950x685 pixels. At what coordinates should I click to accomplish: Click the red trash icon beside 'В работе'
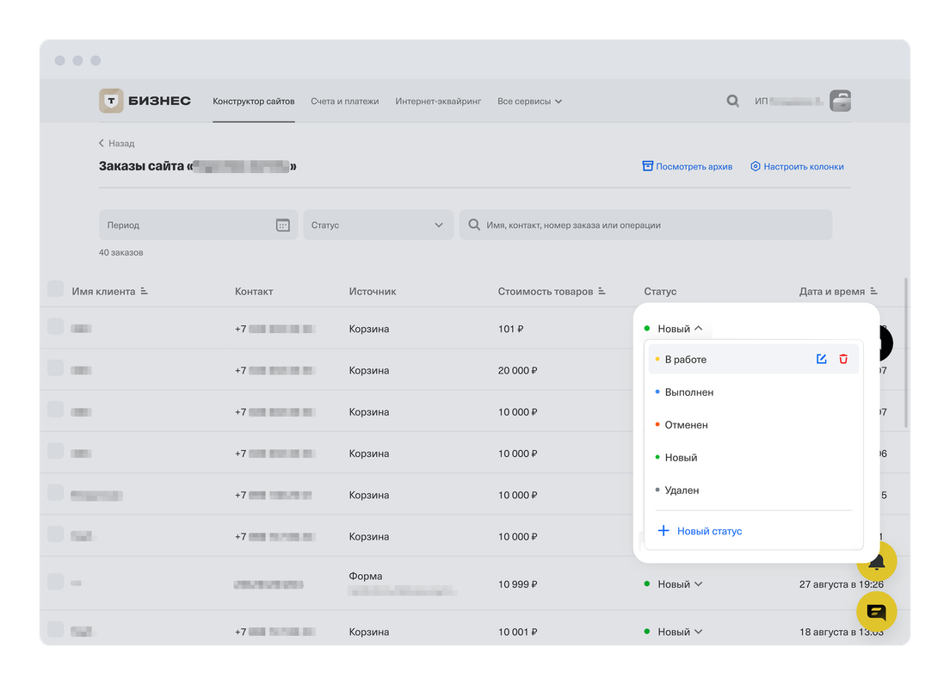click(x=843, y=359)
